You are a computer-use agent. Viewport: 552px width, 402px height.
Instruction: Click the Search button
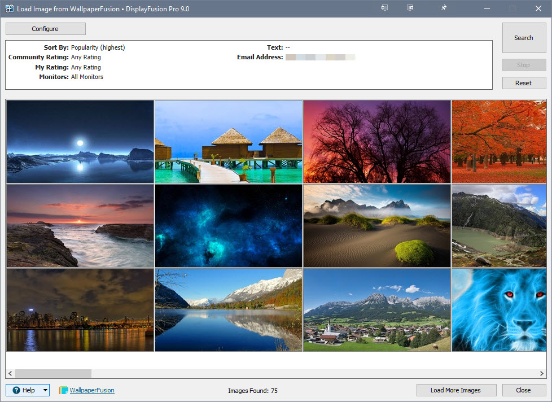coord(524,37)
